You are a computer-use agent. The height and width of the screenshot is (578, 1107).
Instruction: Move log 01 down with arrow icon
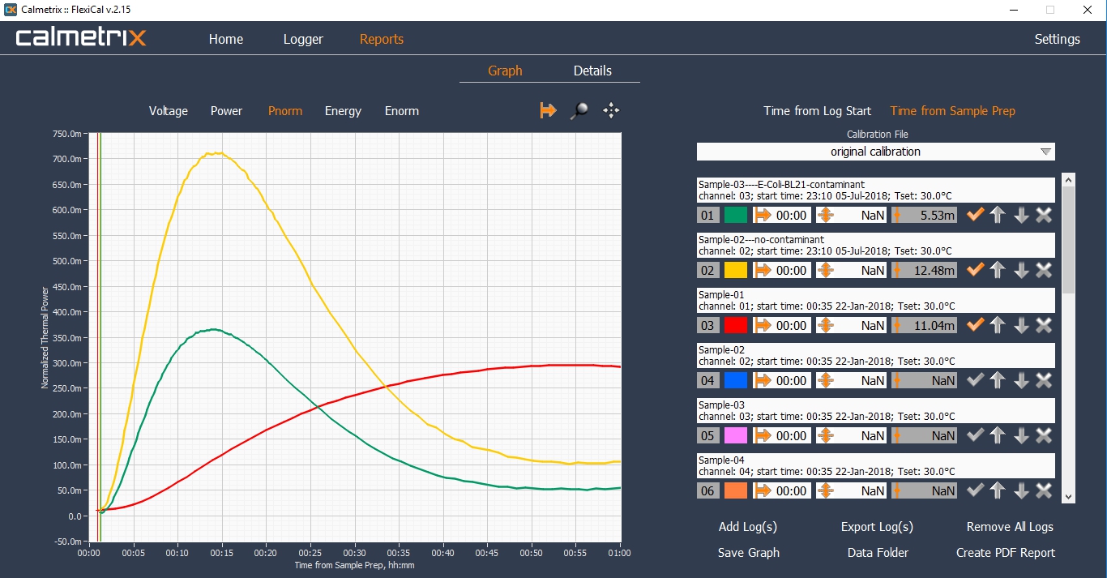(x=1021, y=215)
